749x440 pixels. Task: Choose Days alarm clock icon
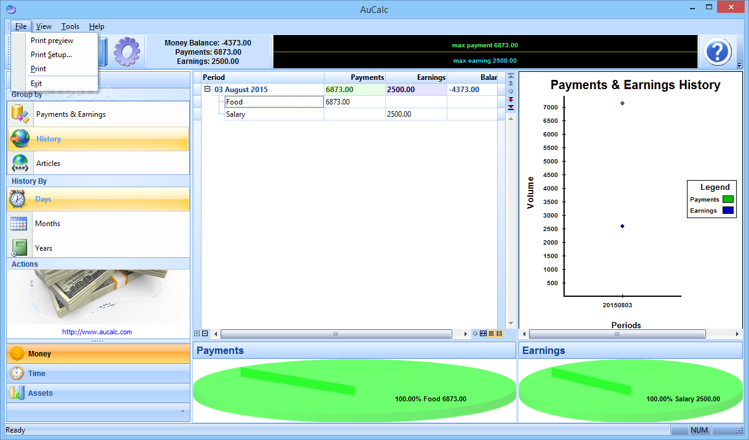pos(17,199)
